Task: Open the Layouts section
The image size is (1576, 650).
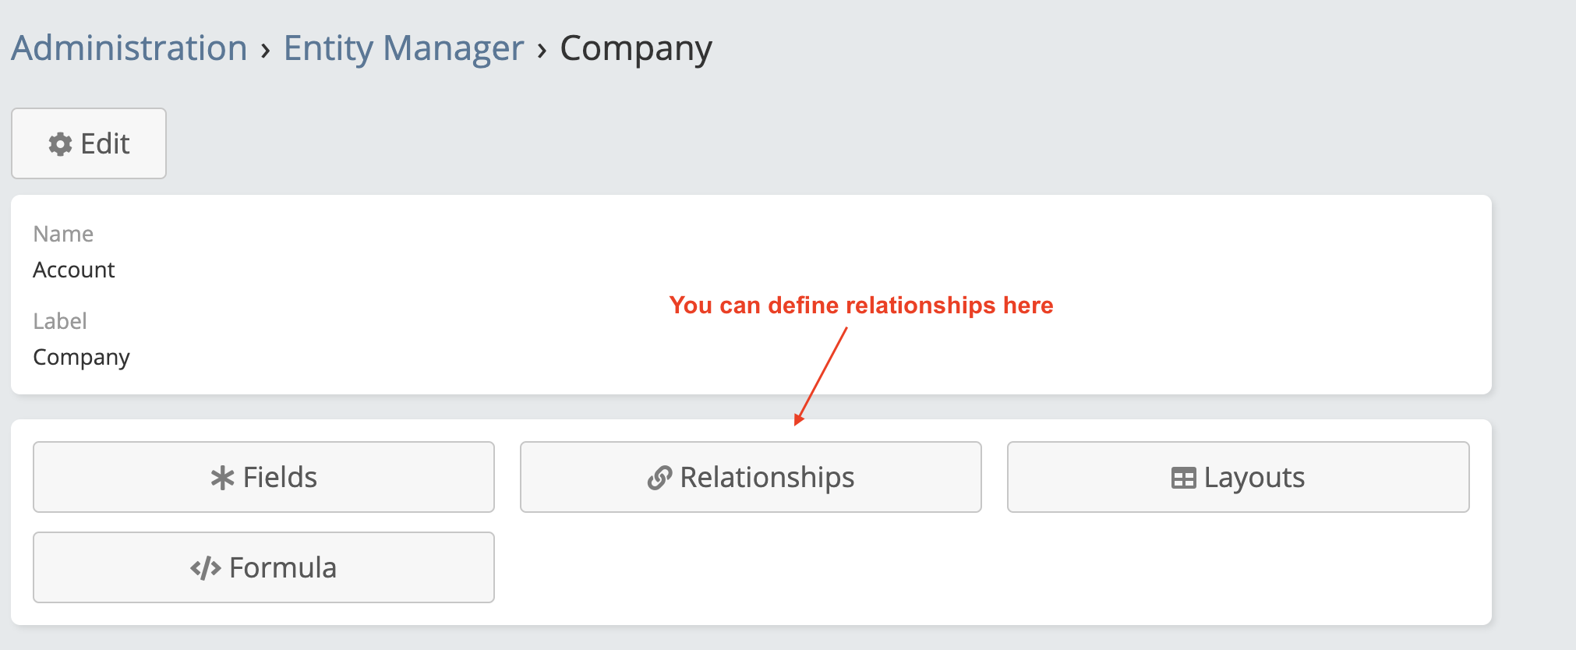Action: pyautogui.click(x=1238, y=477)
